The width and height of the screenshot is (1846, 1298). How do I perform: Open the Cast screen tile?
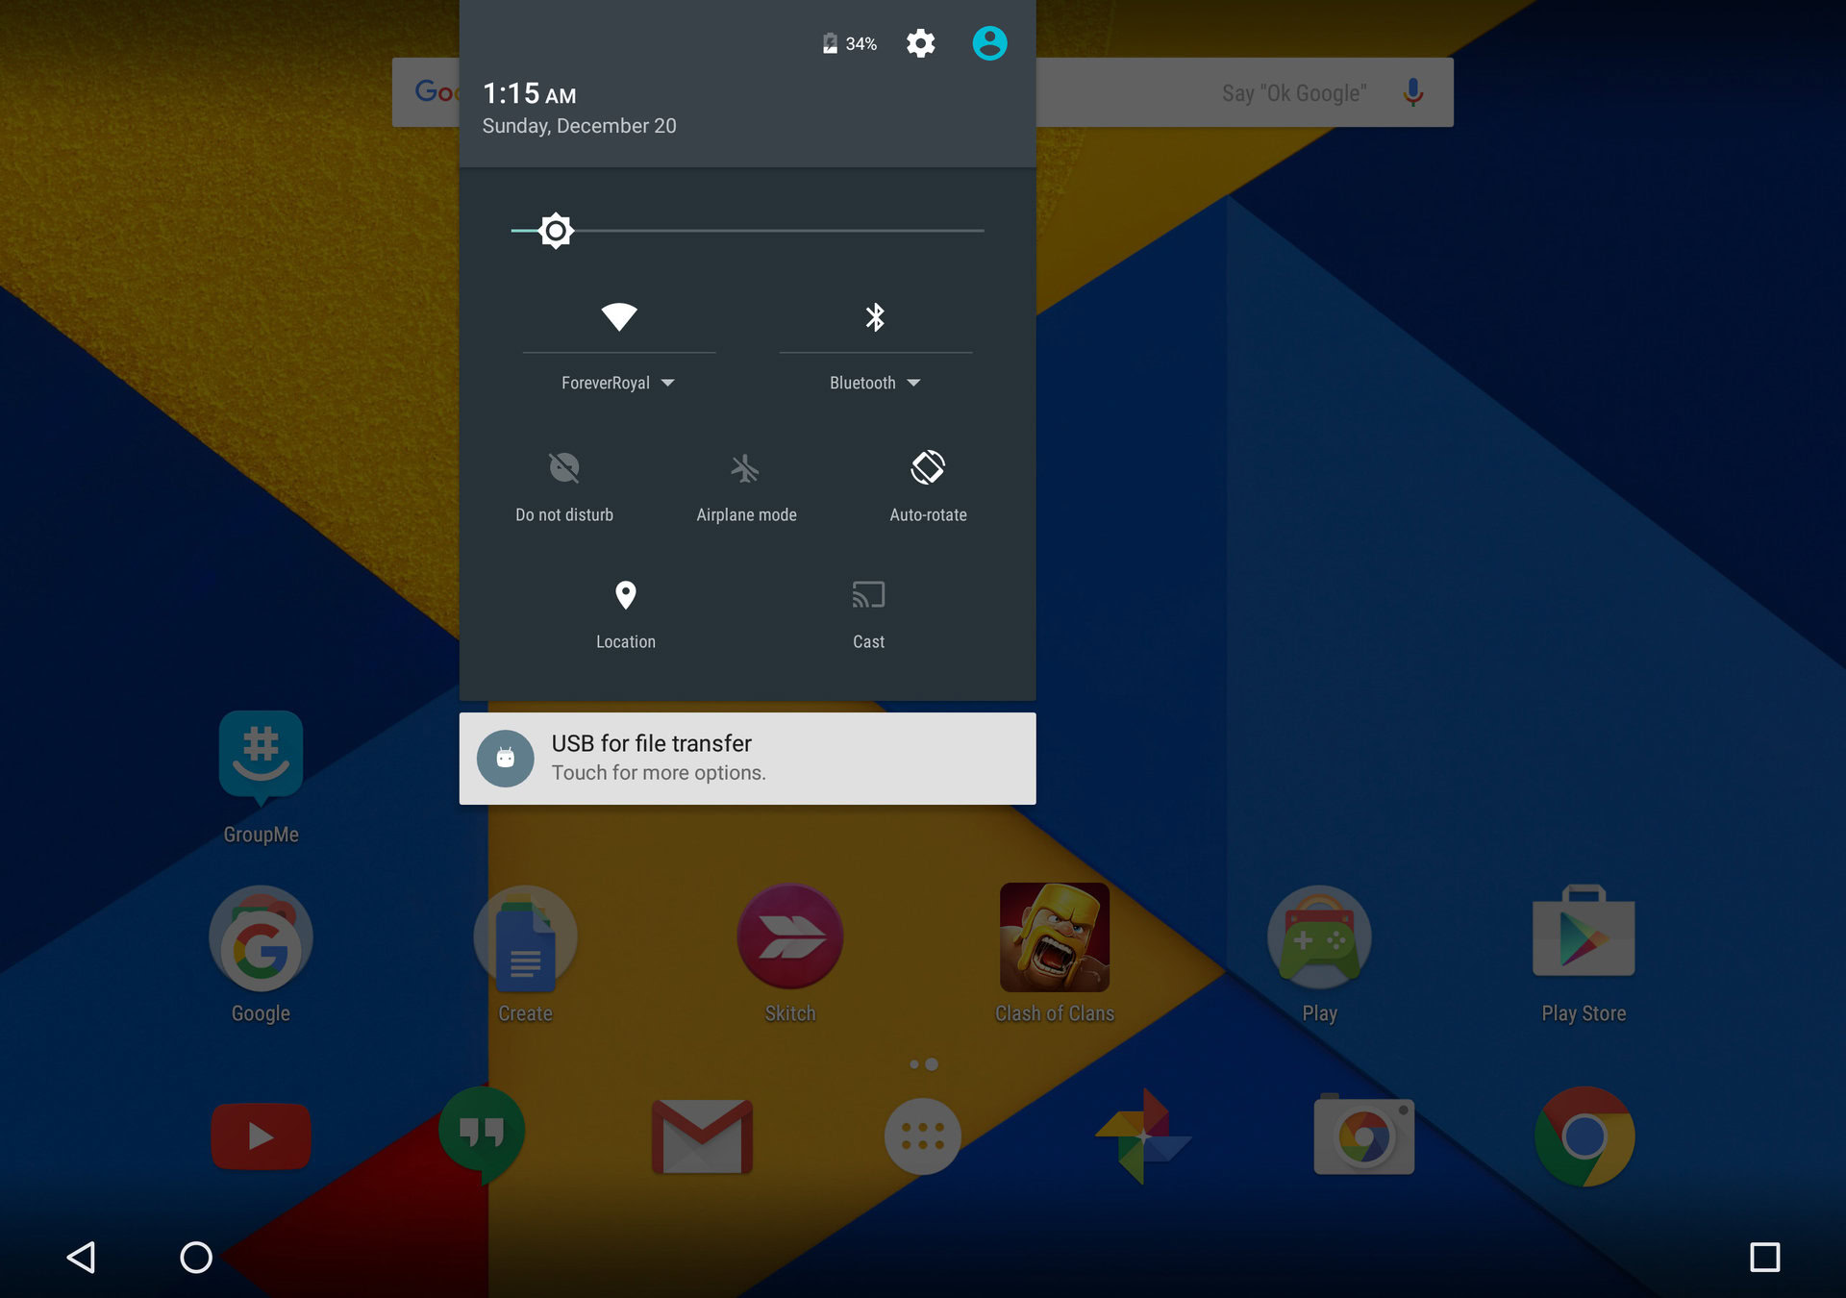click(x=868, y=595)
